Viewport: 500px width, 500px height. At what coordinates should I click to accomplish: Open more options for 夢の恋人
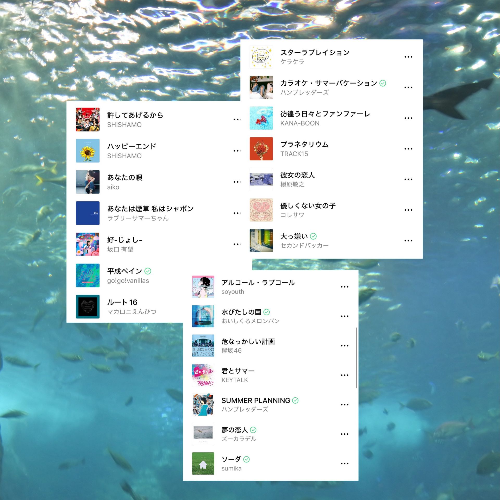pos(345,434)
